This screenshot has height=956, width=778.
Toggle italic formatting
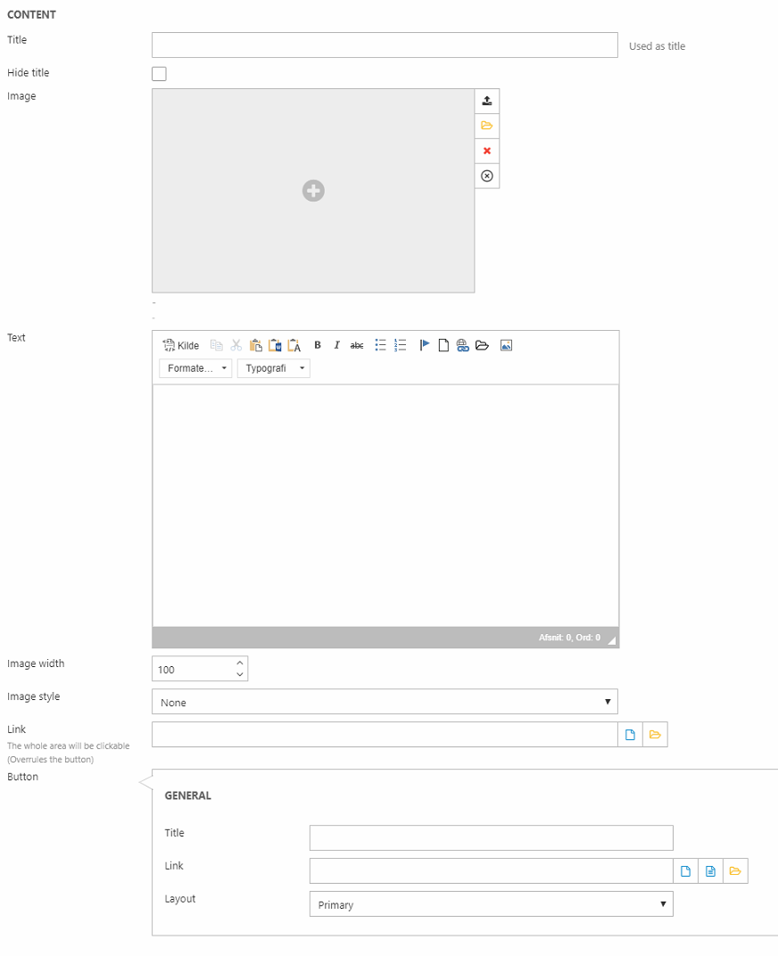point(337,345)
